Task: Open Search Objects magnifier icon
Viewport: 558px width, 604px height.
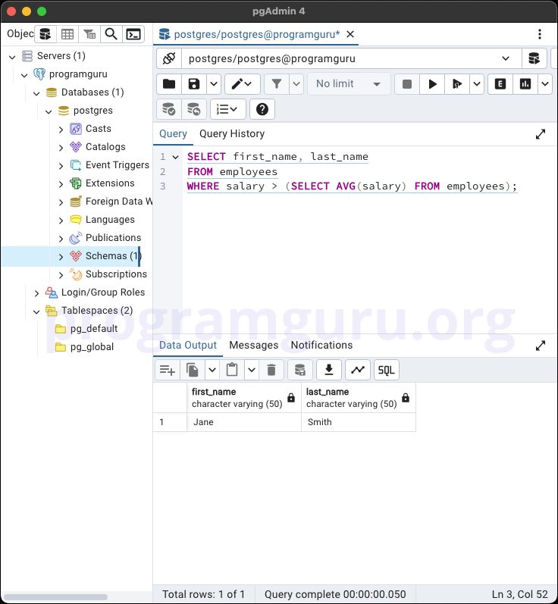Action: point(111,34)
